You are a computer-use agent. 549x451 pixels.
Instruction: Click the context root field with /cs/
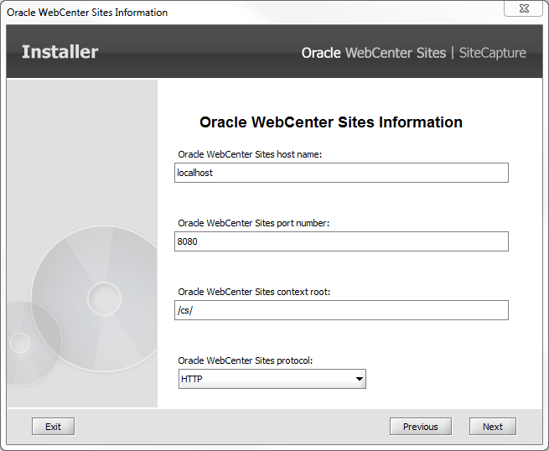[x=341, y=310]
